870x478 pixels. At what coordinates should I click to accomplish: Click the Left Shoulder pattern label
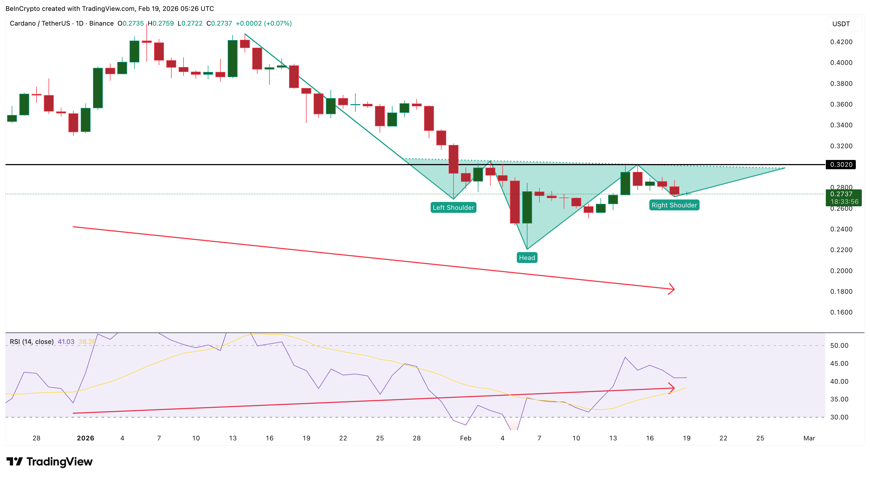pos(453,208)
